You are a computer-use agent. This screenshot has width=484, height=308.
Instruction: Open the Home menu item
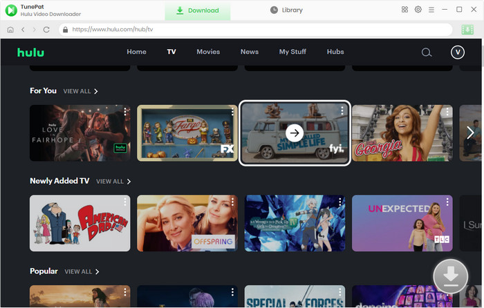(136, 52)
